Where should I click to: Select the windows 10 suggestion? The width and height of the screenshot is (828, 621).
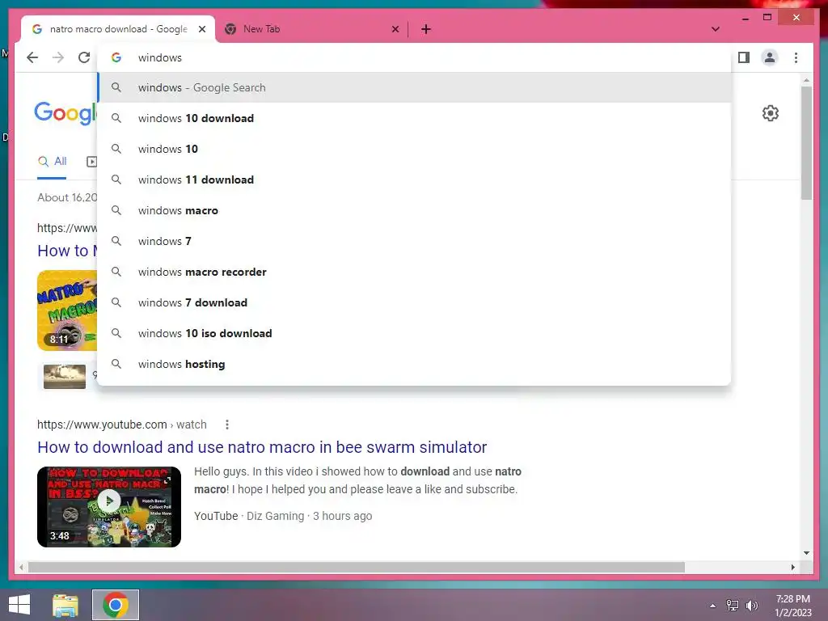click(415, 149)
